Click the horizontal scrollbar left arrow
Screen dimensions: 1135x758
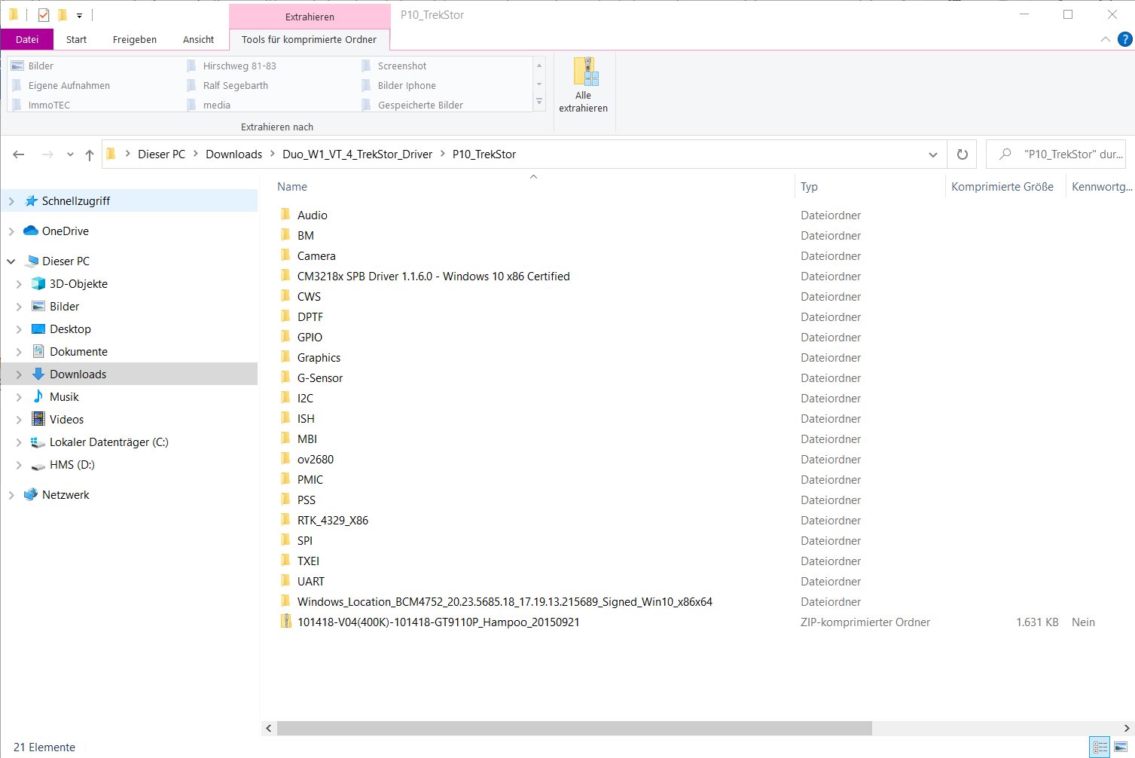pyautogui.click(x=269, y=729)
